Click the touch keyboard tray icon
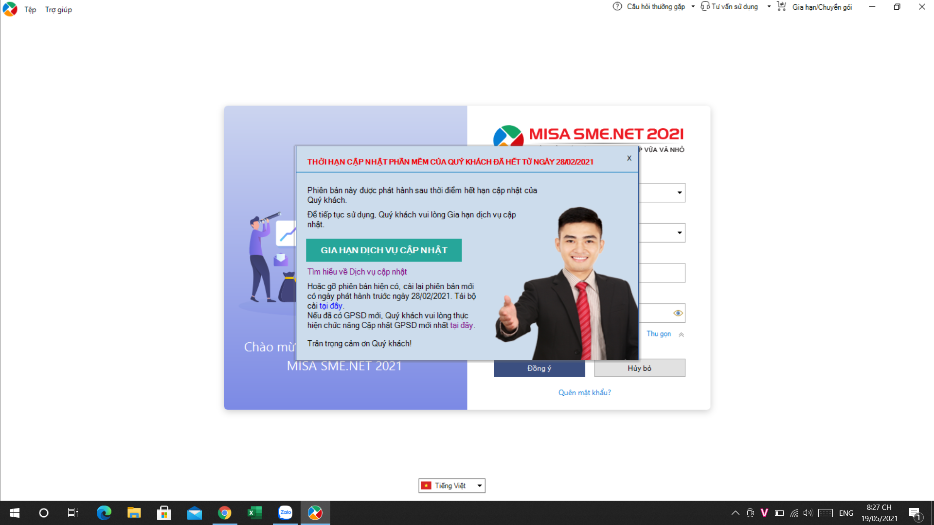934x525 pixels. [x=826, y=513]
